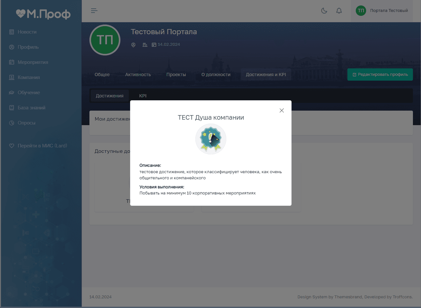Switch to dark mode with moon icon

(324, 11)
